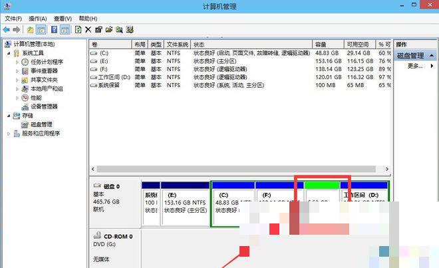
Task: Click the magnifier explore icon in toolbar
Action: tap(119, 29)
